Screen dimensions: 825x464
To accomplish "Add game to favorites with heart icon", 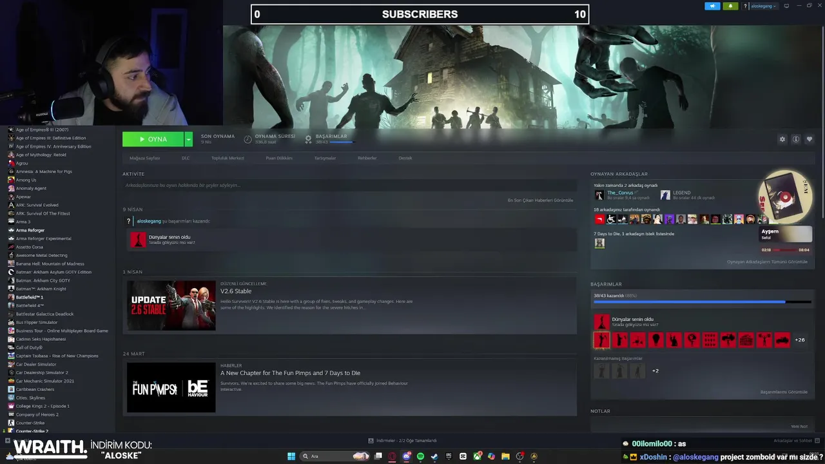I will coord(810,139).
